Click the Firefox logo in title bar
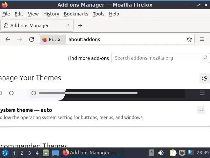 pyautogui.click(x=5, y=5)
